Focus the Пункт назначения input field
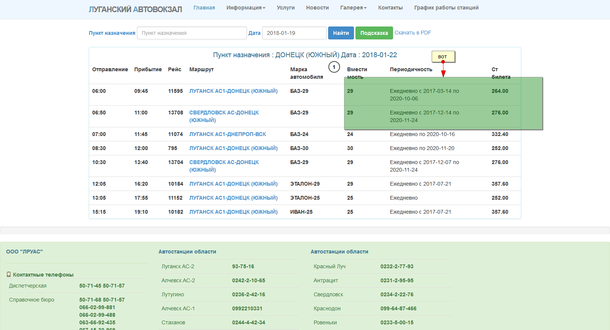 point(192,33)
